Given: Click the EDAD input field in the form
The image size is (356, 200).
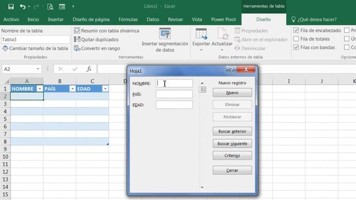Looking at the screenshot, I should tap(174, 105).
